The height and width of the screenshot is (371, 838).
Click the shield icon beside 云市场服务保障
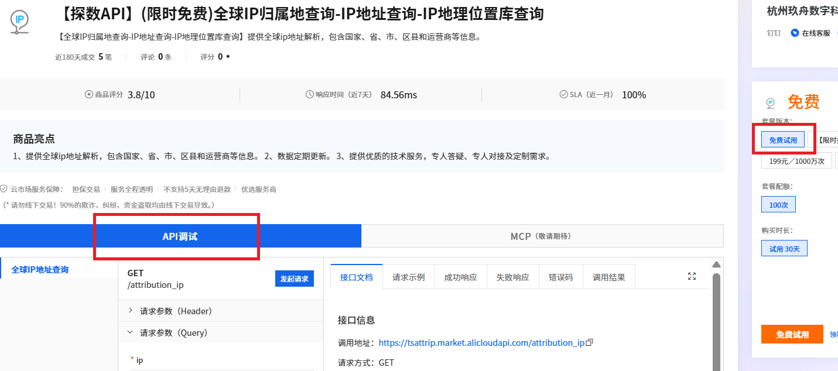pyautogui.click(x=4, y=189)
